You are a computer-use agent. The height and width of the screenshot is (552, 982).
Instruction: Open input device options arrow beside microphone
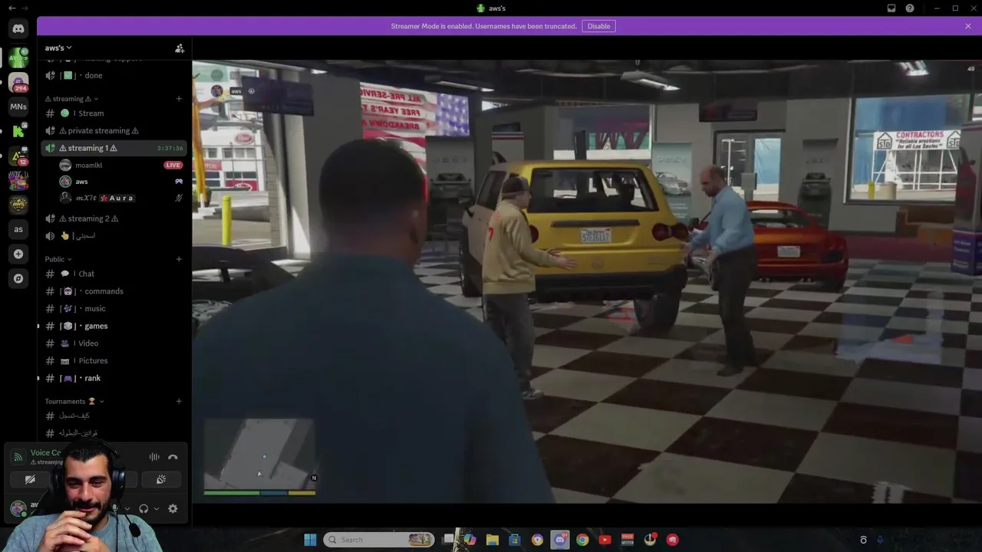(127, 508)
